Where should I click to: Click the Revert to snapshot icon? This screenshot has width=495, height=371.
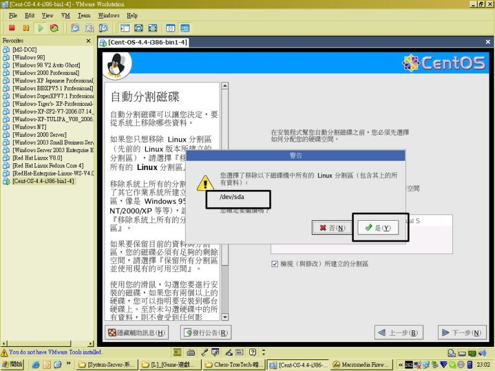click(89, 28)
